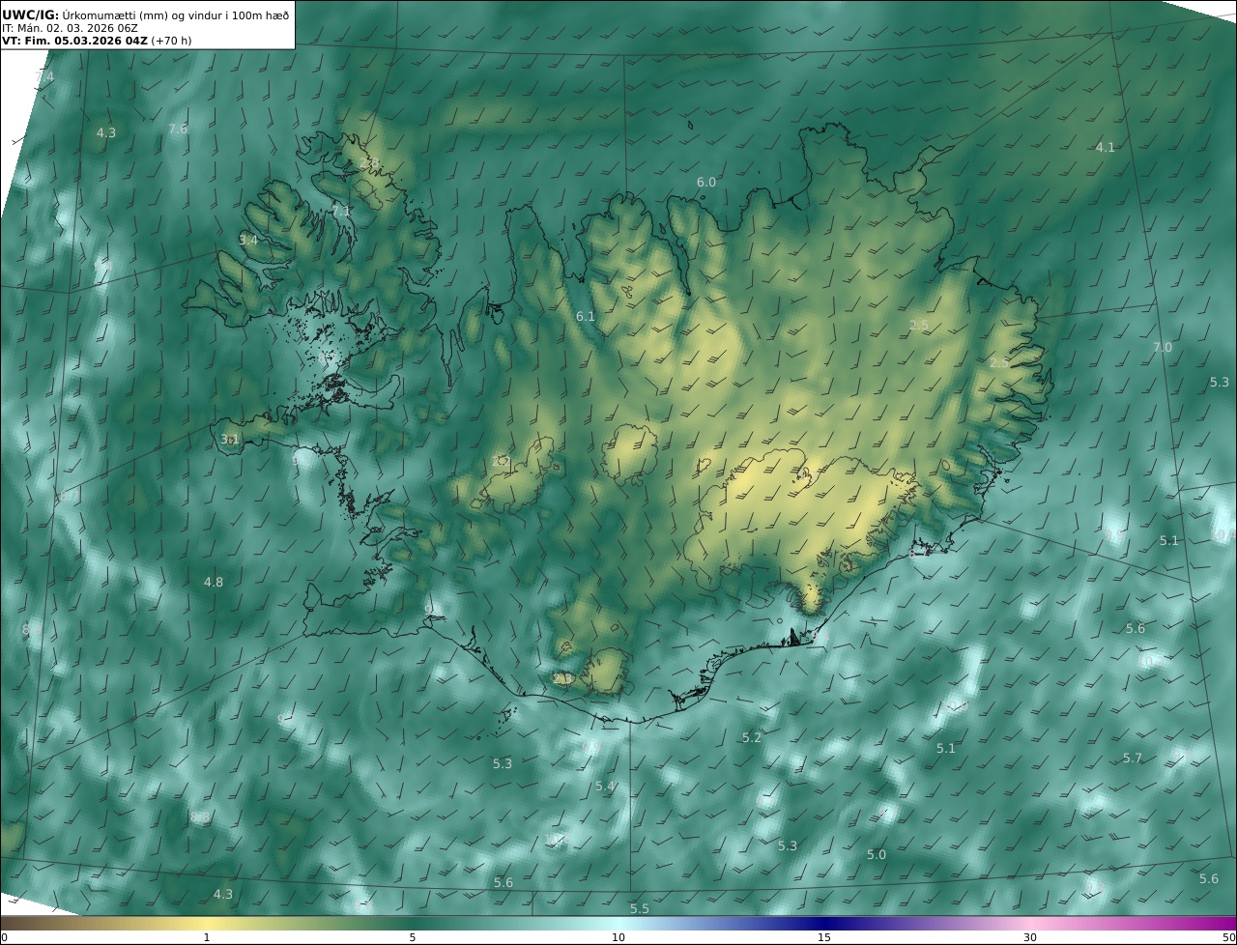The height and width of the screenshot is (945, 1237).
Task: Click the colorbar tick label 30
Action: pos(1030,937)
